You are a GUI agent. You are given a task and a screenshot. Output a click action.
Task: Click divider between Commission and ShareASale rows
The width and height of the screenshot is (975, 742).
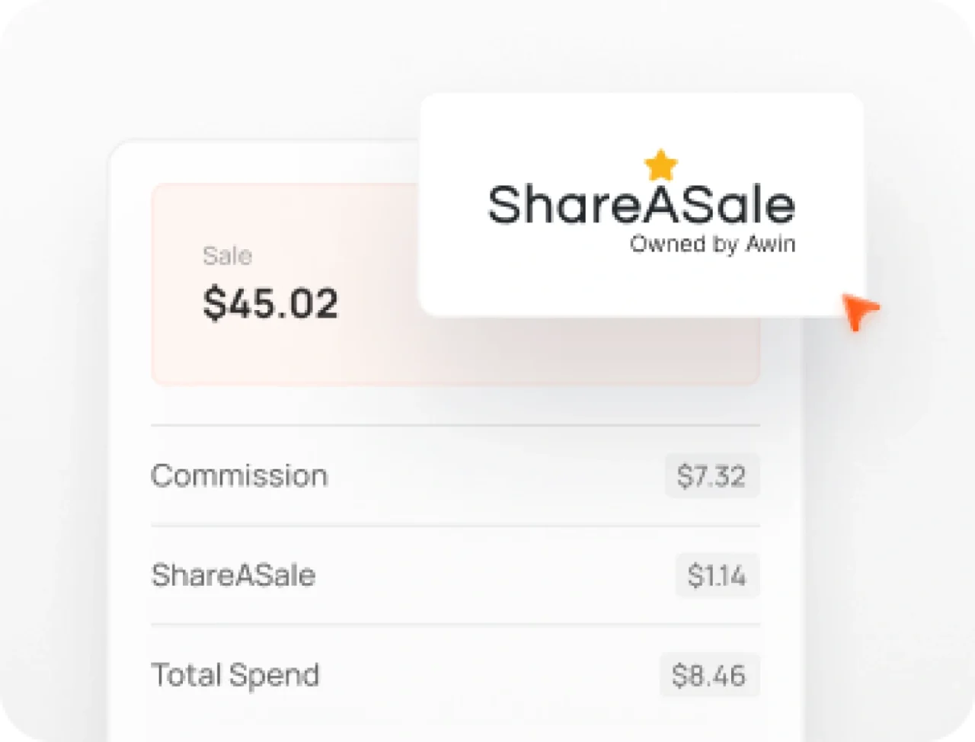pos(455,526)
